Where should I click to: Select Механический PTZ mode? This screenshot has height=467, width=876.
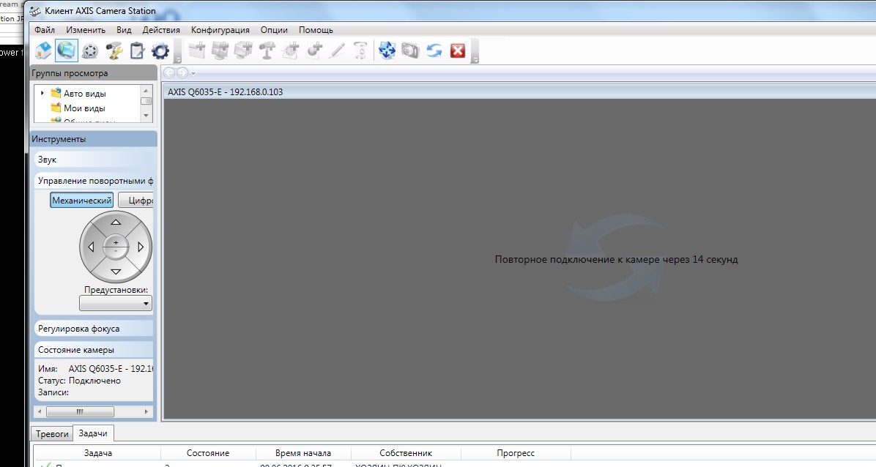point(81,201)
